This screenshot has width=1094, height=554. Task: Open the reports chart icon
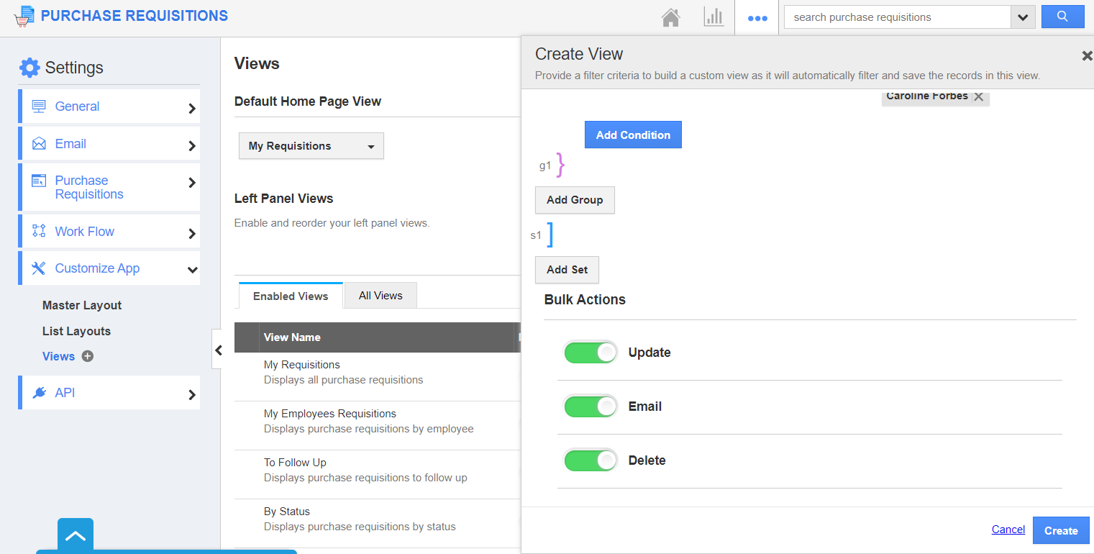[714, 17]
